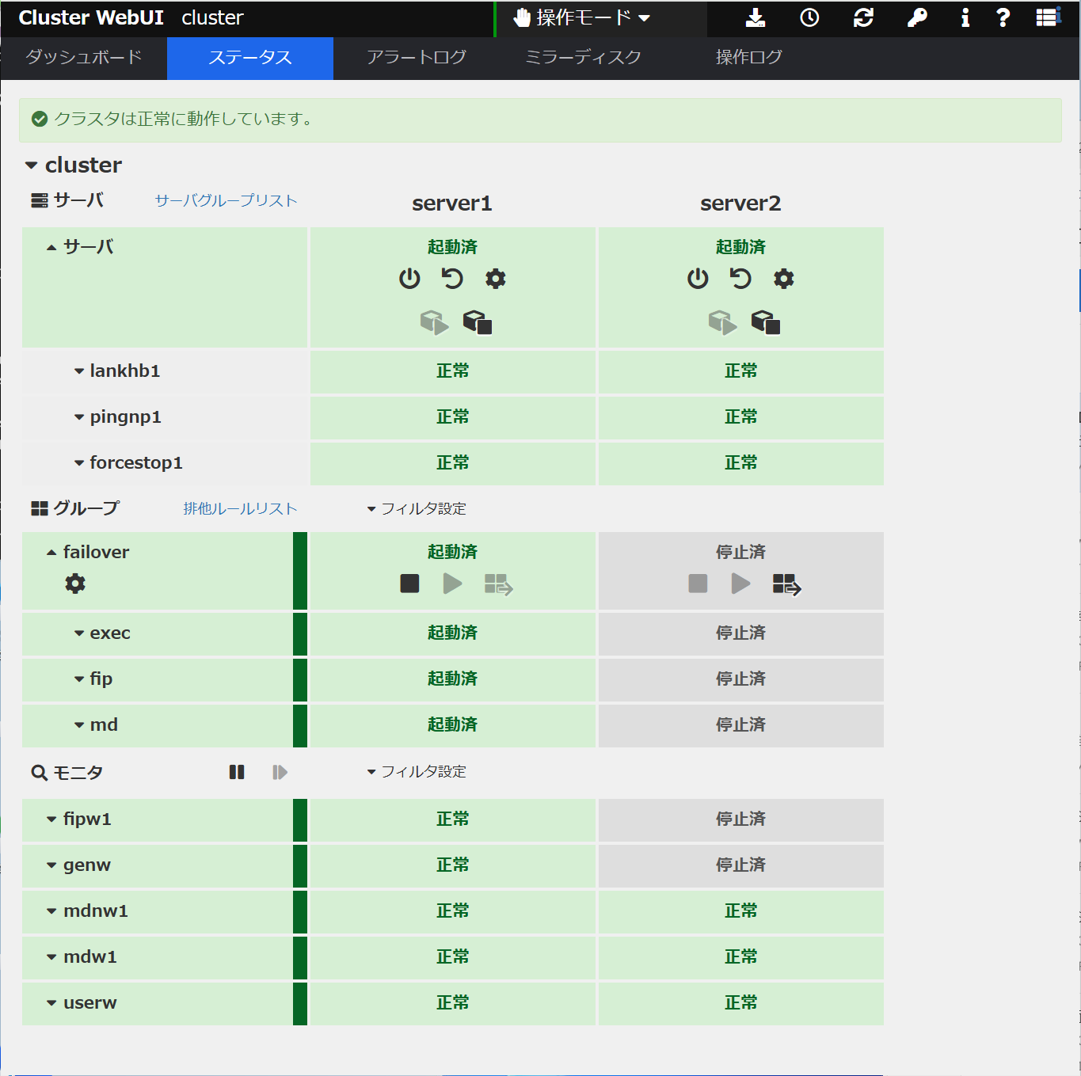The image size is (1081, 1076).
Task: Open the failover group gear settings
Action: 75,584
